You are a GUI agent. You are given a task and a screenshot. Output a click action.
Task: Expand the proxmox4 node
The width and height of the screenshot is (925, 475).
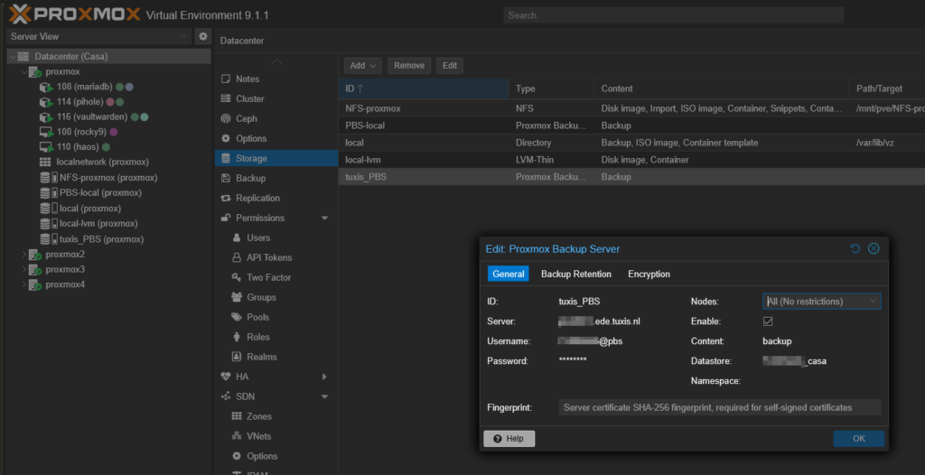pos(24,284)
